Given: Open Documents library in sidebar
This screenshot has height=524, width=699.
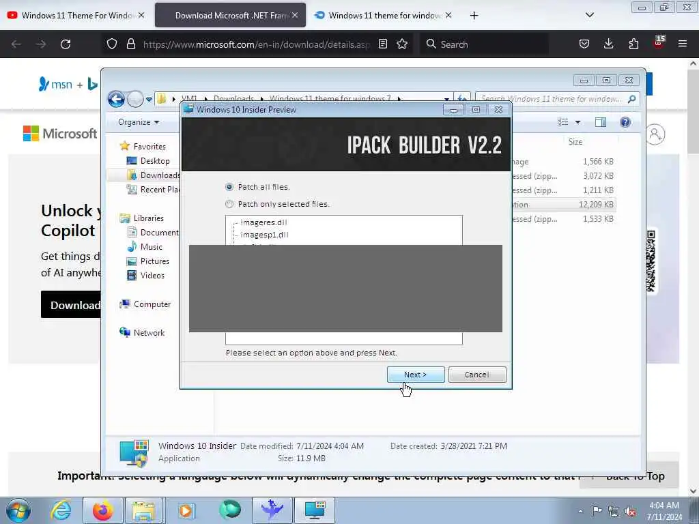Looking at the screenshot, I should (x=154, y=233).
